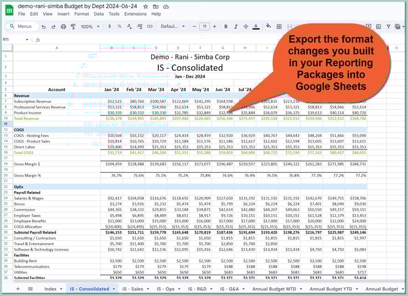Image resolution: width=408 pixels, height=296 pixels.
Task: Click the add new sheet plus button
Action: pyautogui.click(x=18, y=289)
